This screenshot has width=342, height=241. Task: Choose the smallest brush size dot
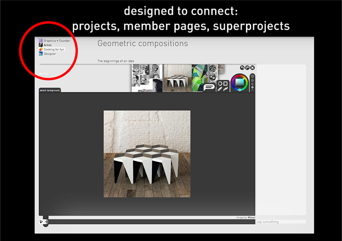point(253,90)
